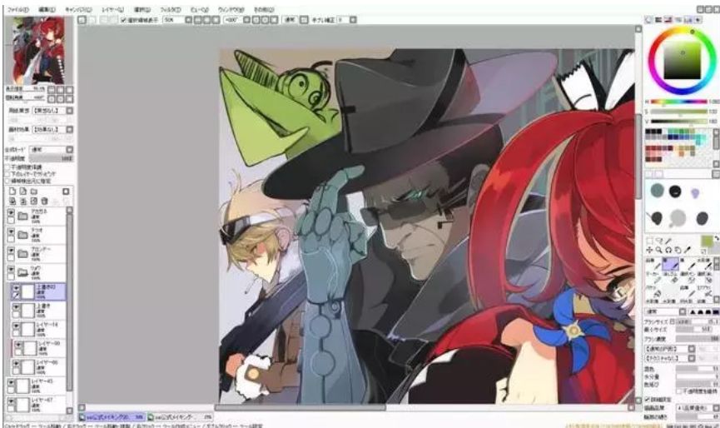Choose the eraser brush preset
The image size is (720, 428).
pos(670,278)
